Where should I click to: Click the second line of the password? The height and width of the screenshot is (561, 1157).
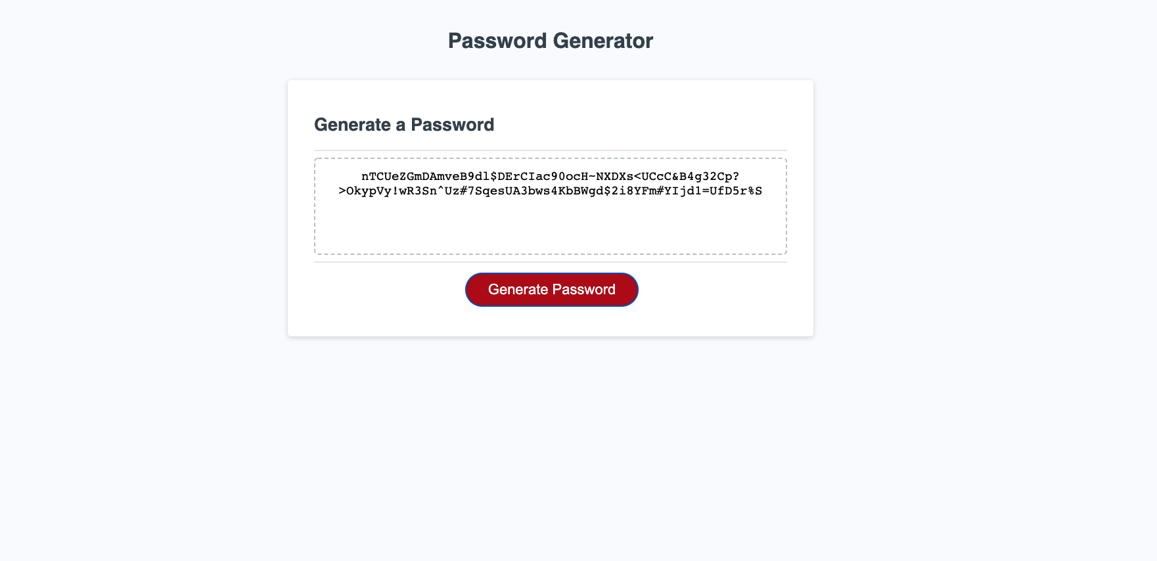coord(551,191)
